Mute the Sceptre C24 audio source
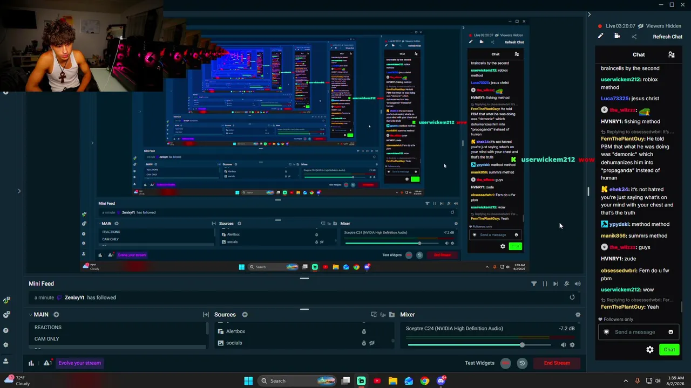 click(x=563, y=345)
